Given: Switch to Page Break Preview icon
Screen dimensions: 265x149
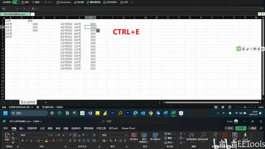Looking at the screenshot, I should pos(230,107).
